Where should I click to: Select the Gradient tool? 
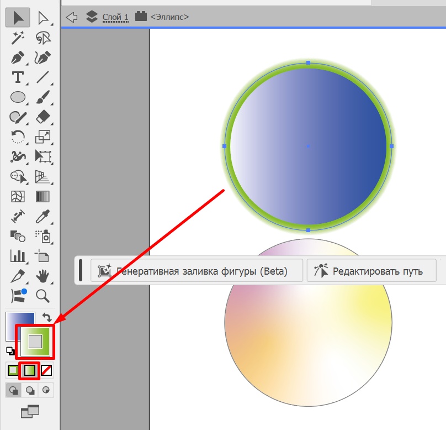click(43, 197)
